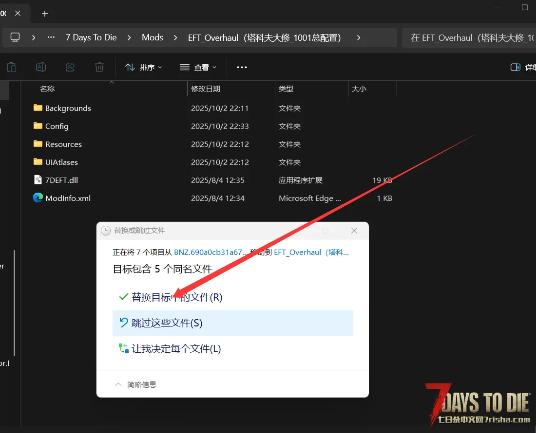The height and width of the screenshot is (433, 536).
Task: Click the share toolbar icon
Action: [70, 67]
